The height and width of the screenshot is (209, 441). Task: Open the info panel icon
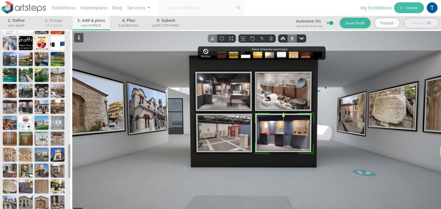79,38
